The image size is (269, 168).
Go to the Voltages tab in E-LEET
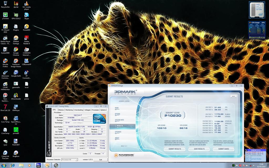pyautogui.click(x=87, y=110)
